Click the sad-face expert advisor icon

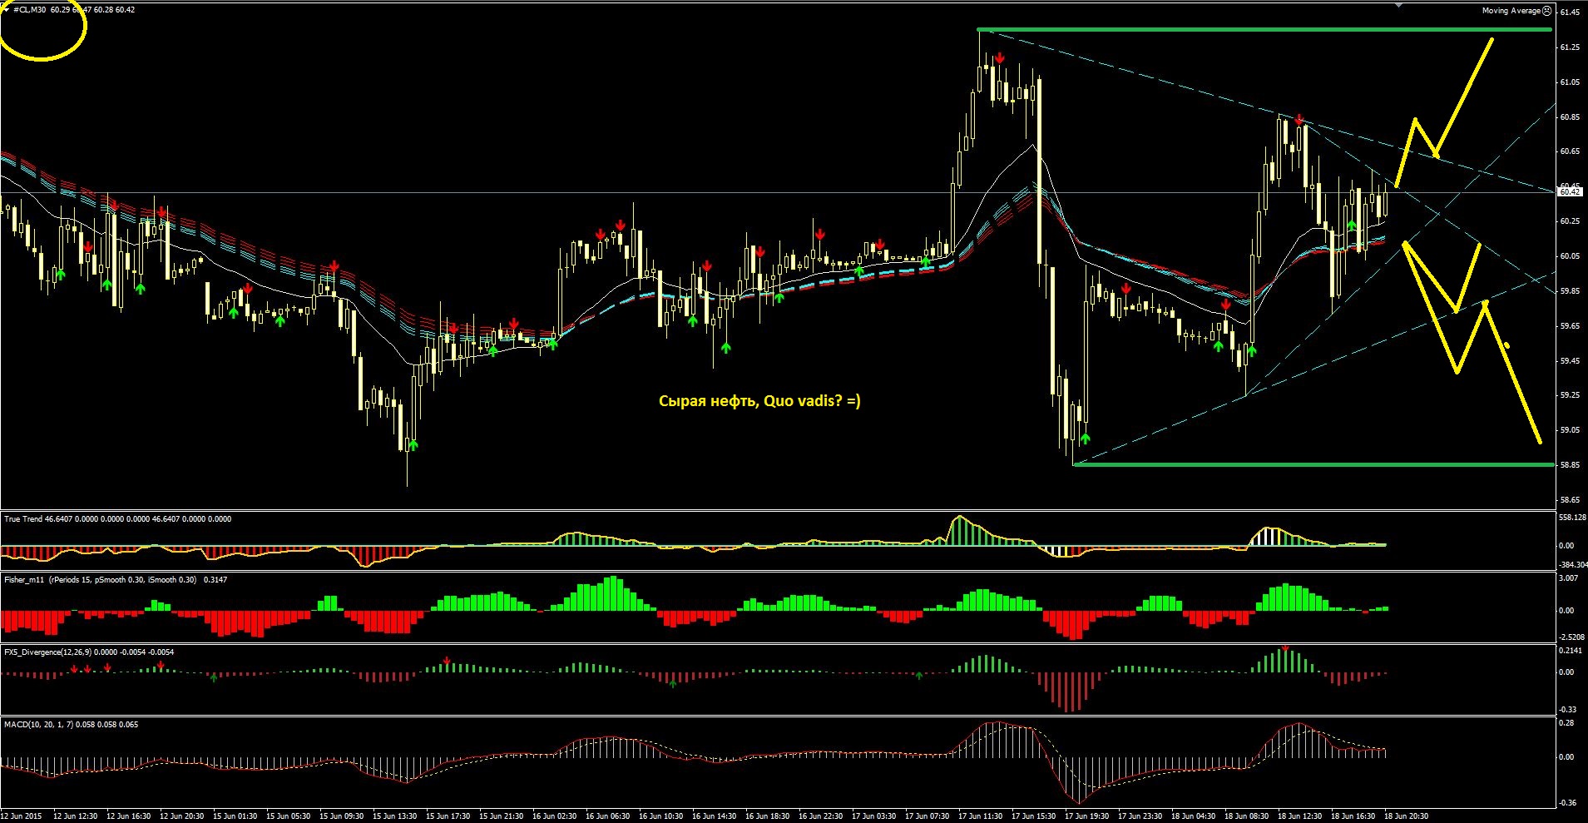point(1547,11)
